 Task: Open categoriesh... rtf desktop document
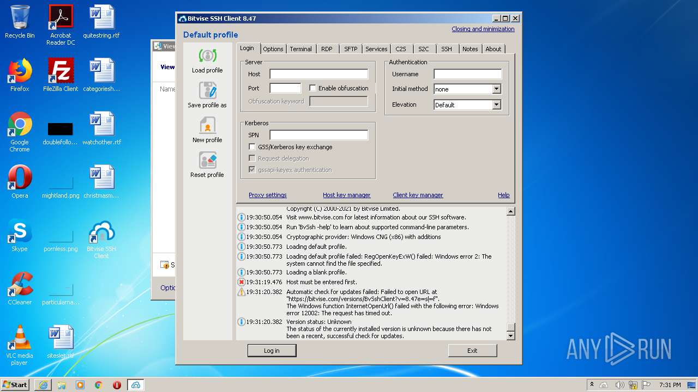pos(101,75)
